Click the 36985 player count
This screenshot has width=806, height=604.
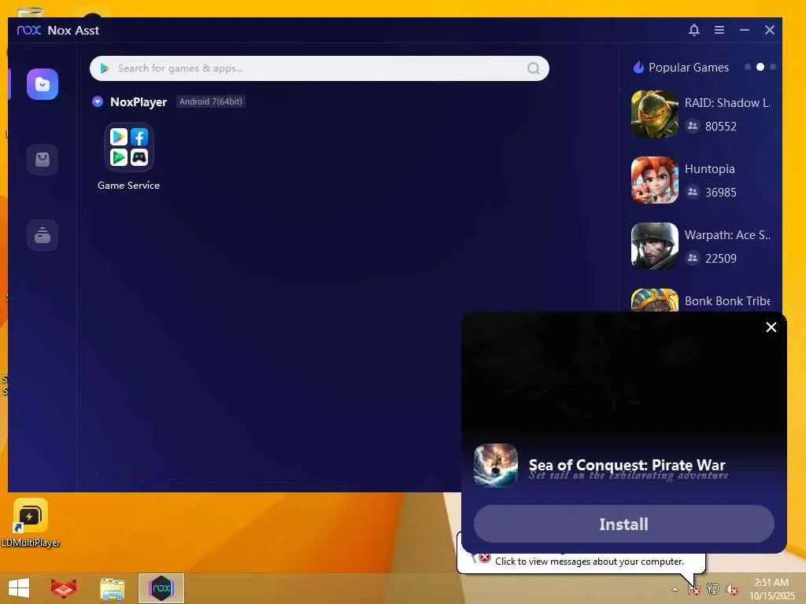721,193
